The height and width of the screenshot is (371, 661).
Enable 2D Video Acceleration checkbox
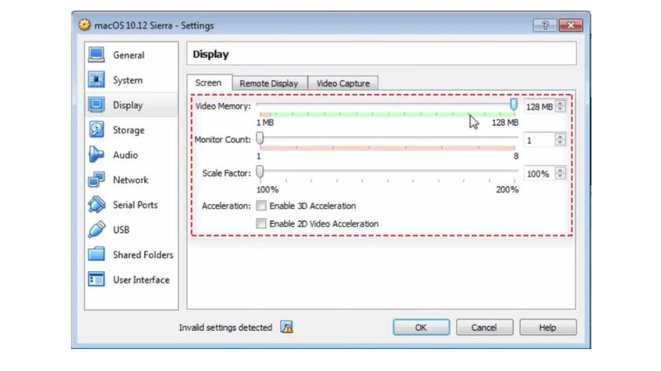pos(261,223)
